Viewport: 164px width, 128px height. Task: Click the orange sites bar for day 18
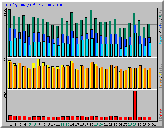click(x=92, y=75)
